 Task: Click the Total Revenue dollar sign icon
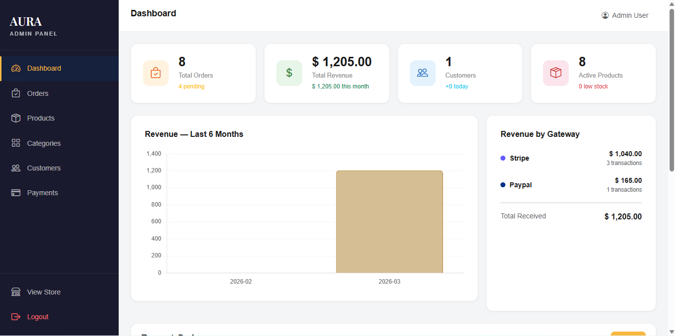tap(289, 73)
